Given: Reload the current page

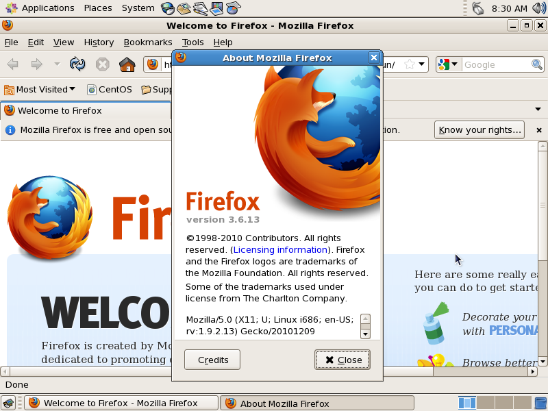Looking at the screenshot, I should point(77,64).
